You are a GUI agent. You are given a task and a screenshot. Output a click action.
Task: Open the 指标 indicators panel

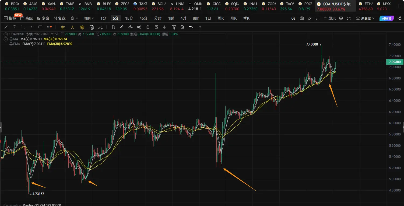click(x=10, y=18)
